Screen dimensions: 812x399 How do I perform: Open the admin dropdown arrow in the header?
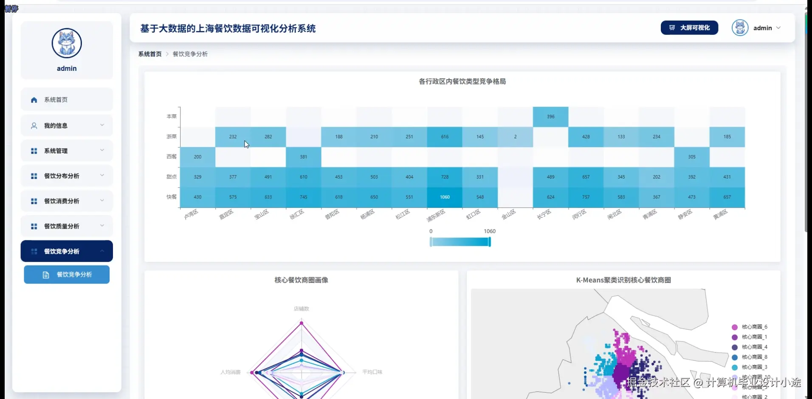pos(778,28)
